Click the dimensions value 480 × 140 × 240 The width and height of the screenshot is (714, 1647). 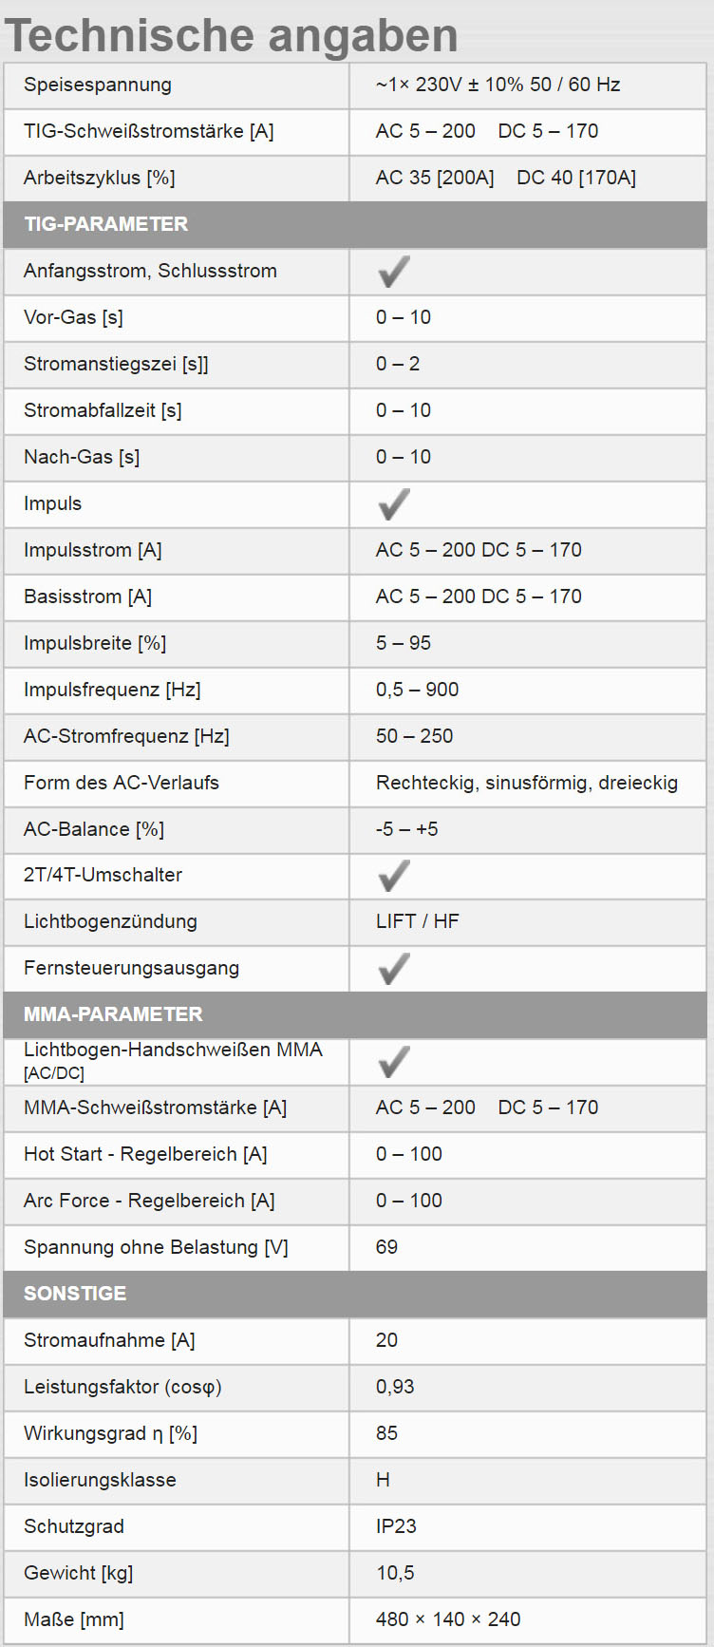(448, 1619)
